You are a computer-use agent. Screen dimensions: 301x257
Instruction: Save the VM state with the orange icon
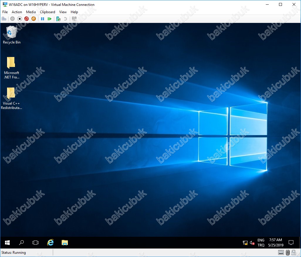34,19
